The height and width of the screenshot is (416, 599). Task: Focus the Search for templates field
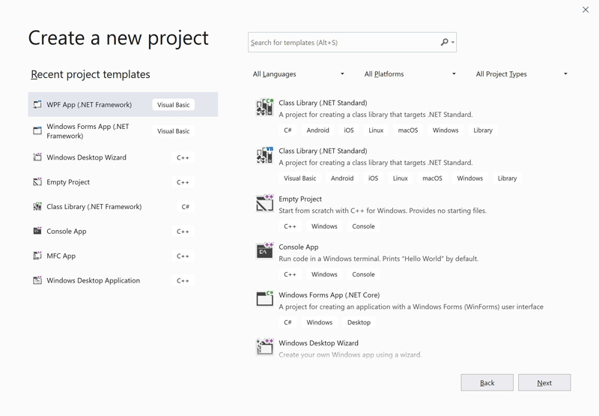coord(343,43)
